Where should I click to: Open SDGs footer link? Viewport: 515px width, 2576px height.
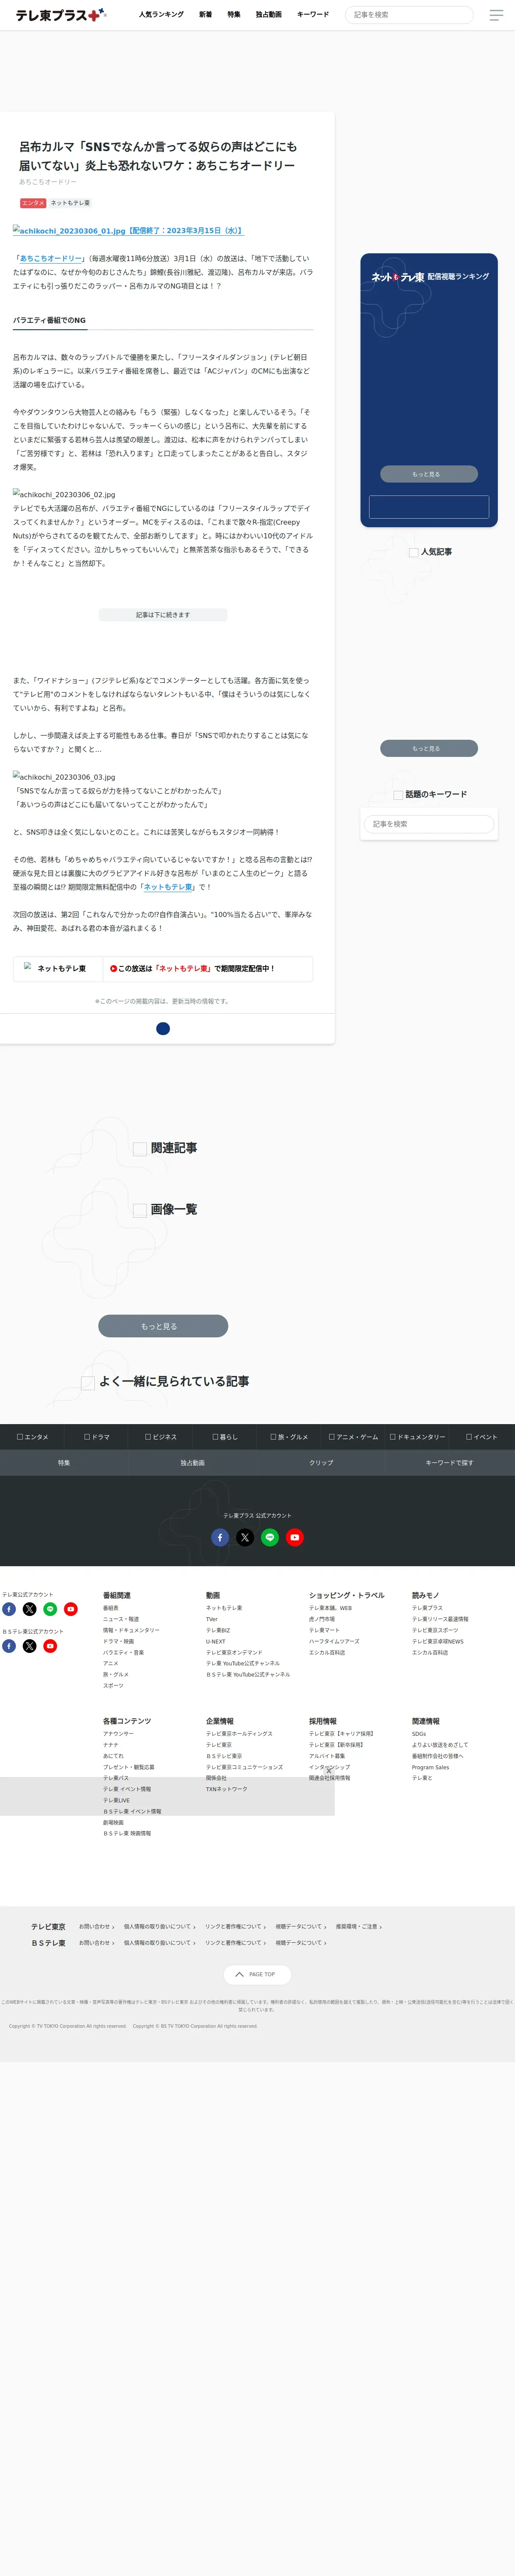click(x=419, y=1734)
